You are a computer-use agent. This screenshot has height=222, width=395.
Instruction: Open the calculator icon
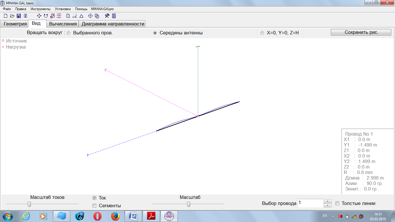pyautogui.click(x=114, y=16)
